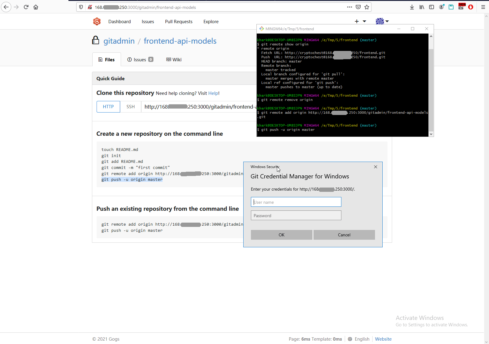Click the Gogs logo

click(97, 21)
